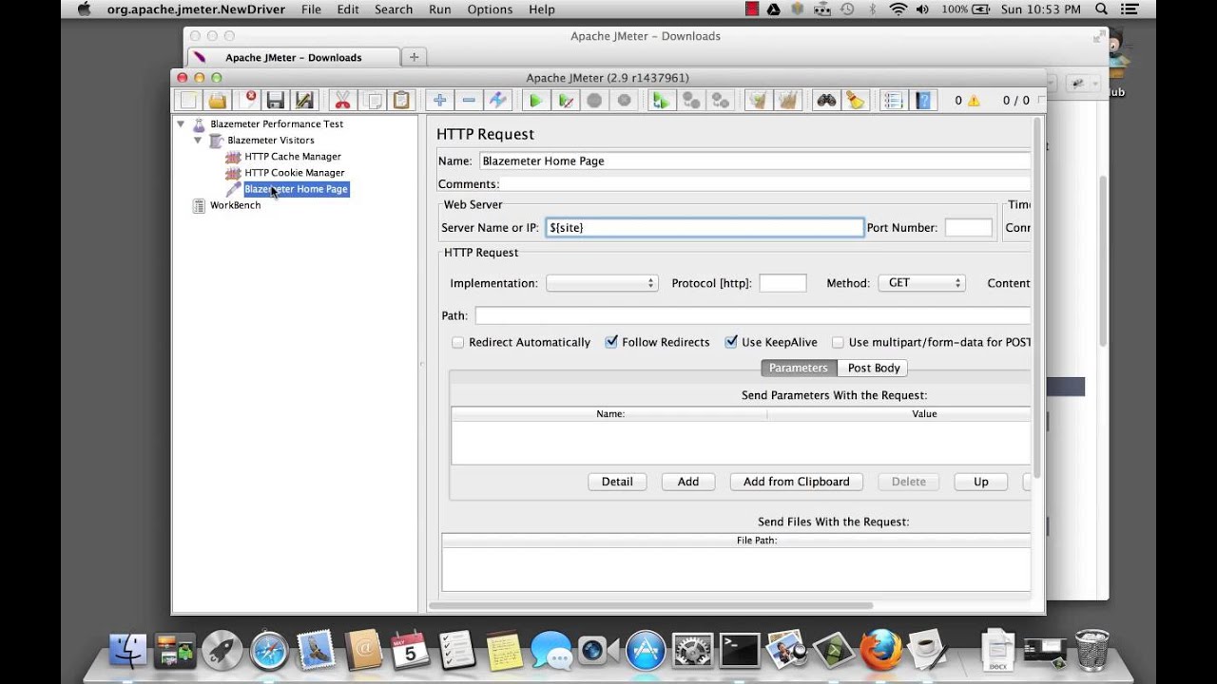Click the Shutdown test icon
Image resolution: width=1217 pixels, height=684 pixels.
(624, 100)
